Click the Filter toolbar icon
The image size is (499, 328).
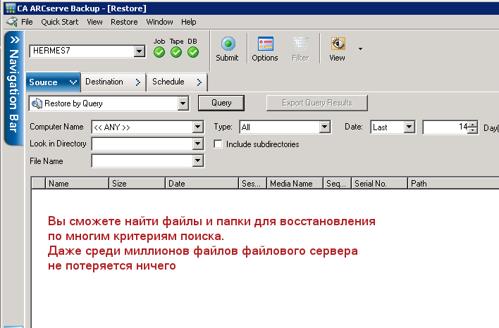coord(301,44)
